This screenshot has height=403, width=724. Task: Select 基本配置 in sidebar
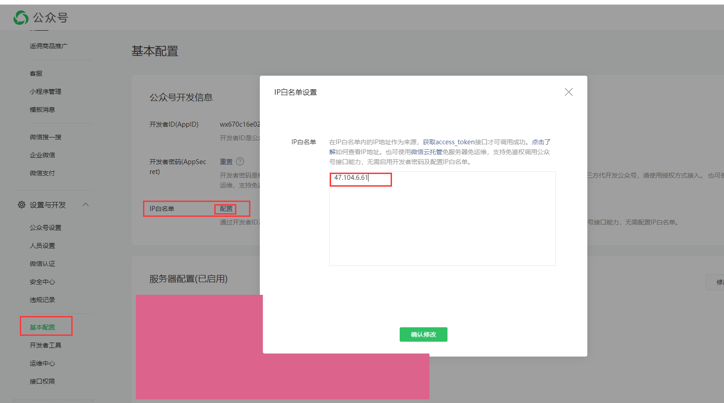coord(42,327)
